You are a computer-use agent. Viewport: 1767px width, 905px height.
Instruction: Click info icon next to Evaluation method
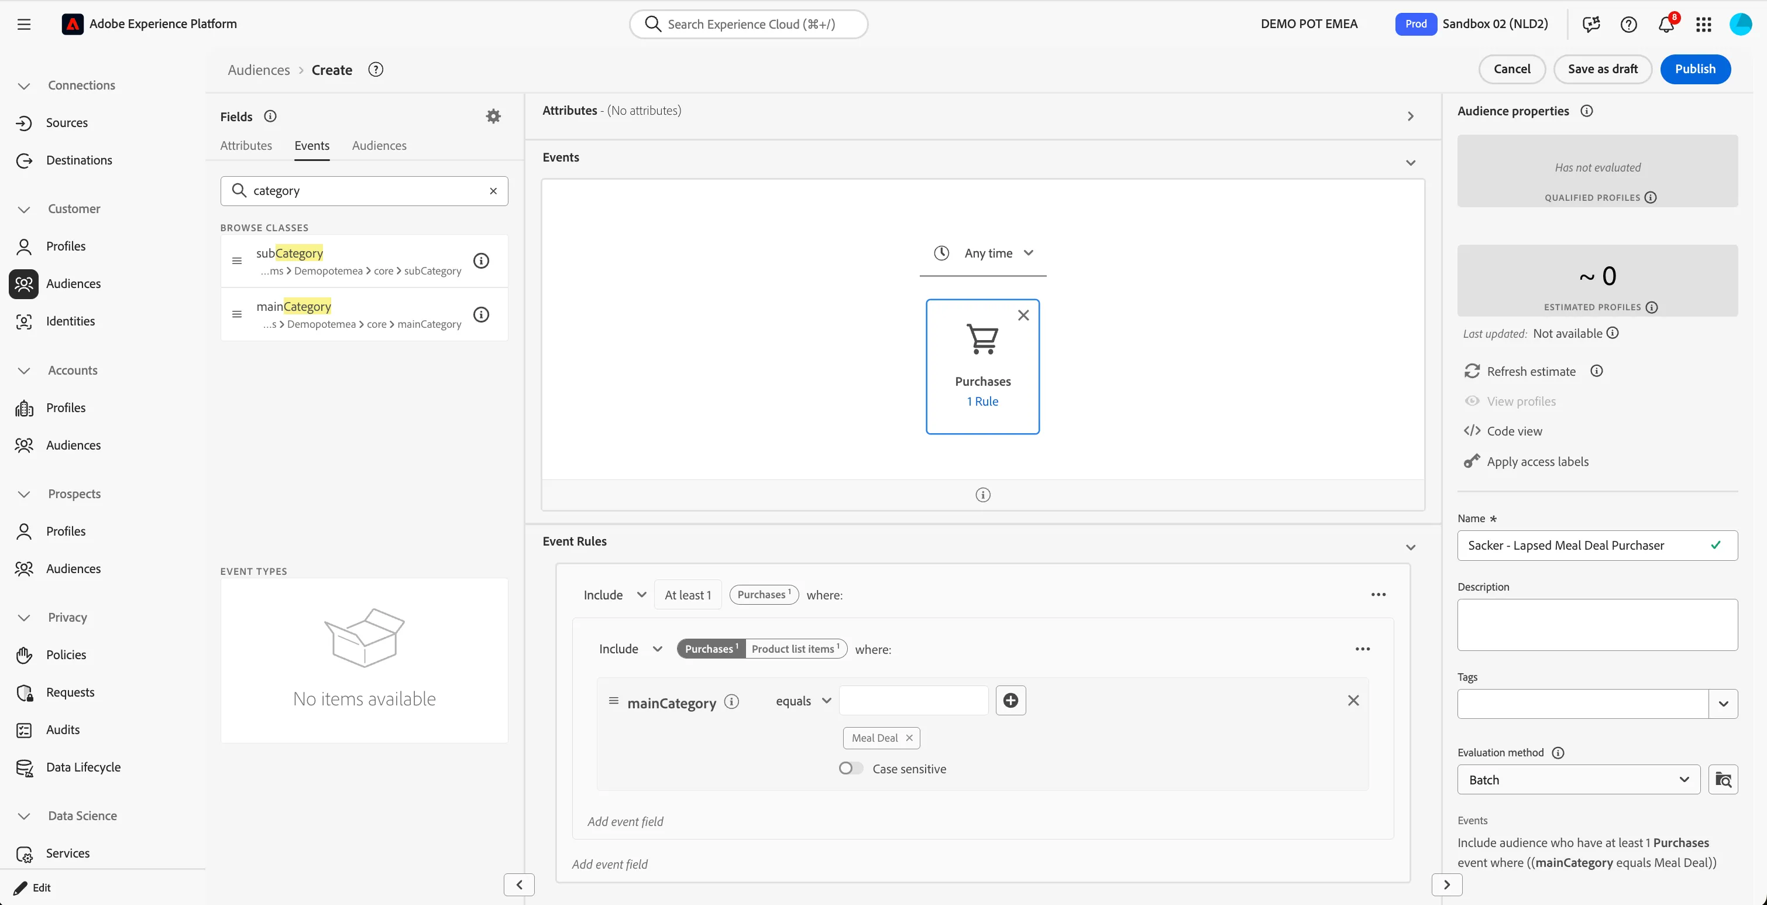(1559, 753)
